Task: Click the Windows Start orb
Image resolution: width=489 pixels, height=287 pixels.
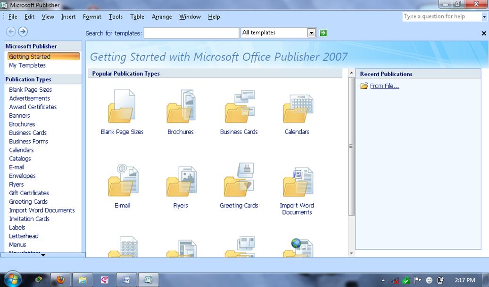Action: pos(12,279)
